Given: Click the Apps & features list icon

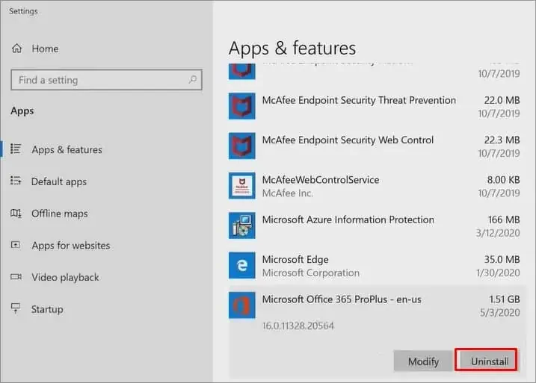Looking at the screenshot, I should click(x=16, y=149).
